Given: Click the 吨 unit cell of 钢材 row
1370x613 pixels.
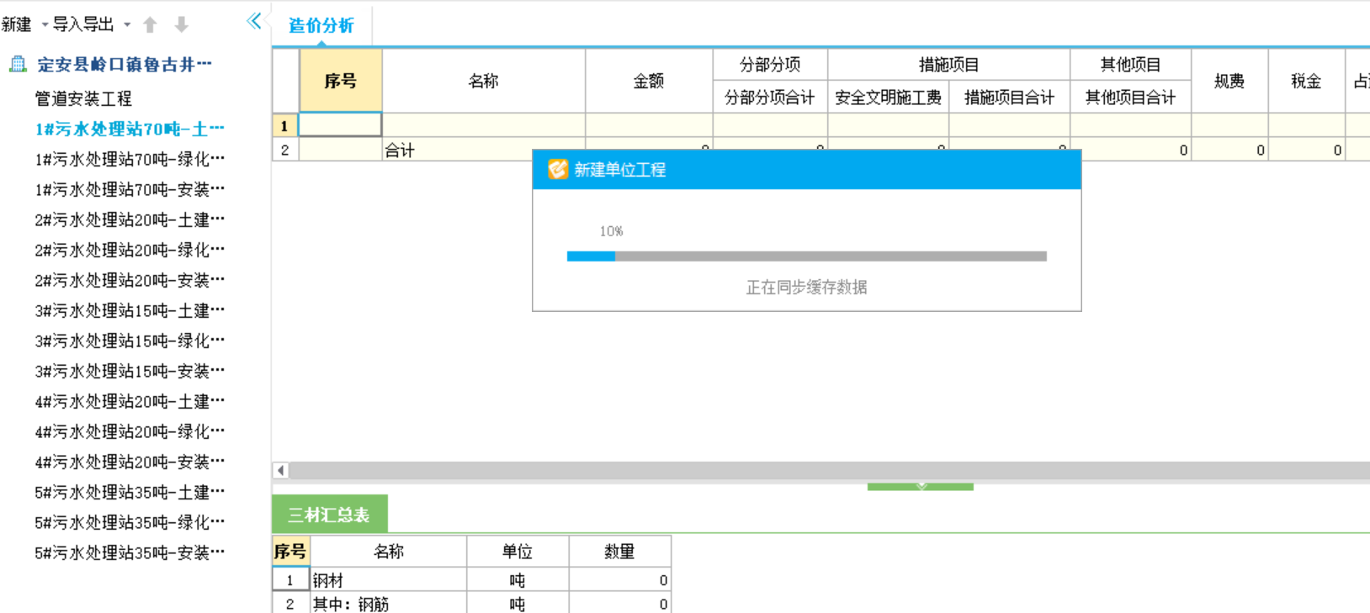Looking at the screenshot, I should click(518, 580).
